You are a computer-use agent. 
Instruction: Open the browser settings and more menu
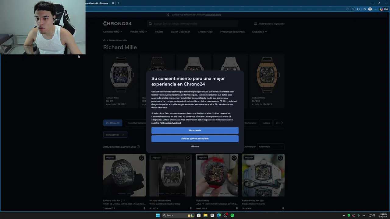tap(375, 9)
